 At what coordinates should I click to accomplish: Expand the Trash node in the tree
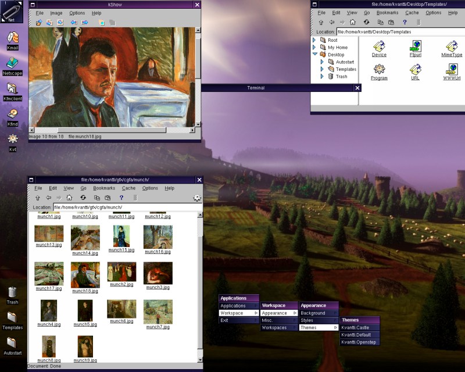323,76
